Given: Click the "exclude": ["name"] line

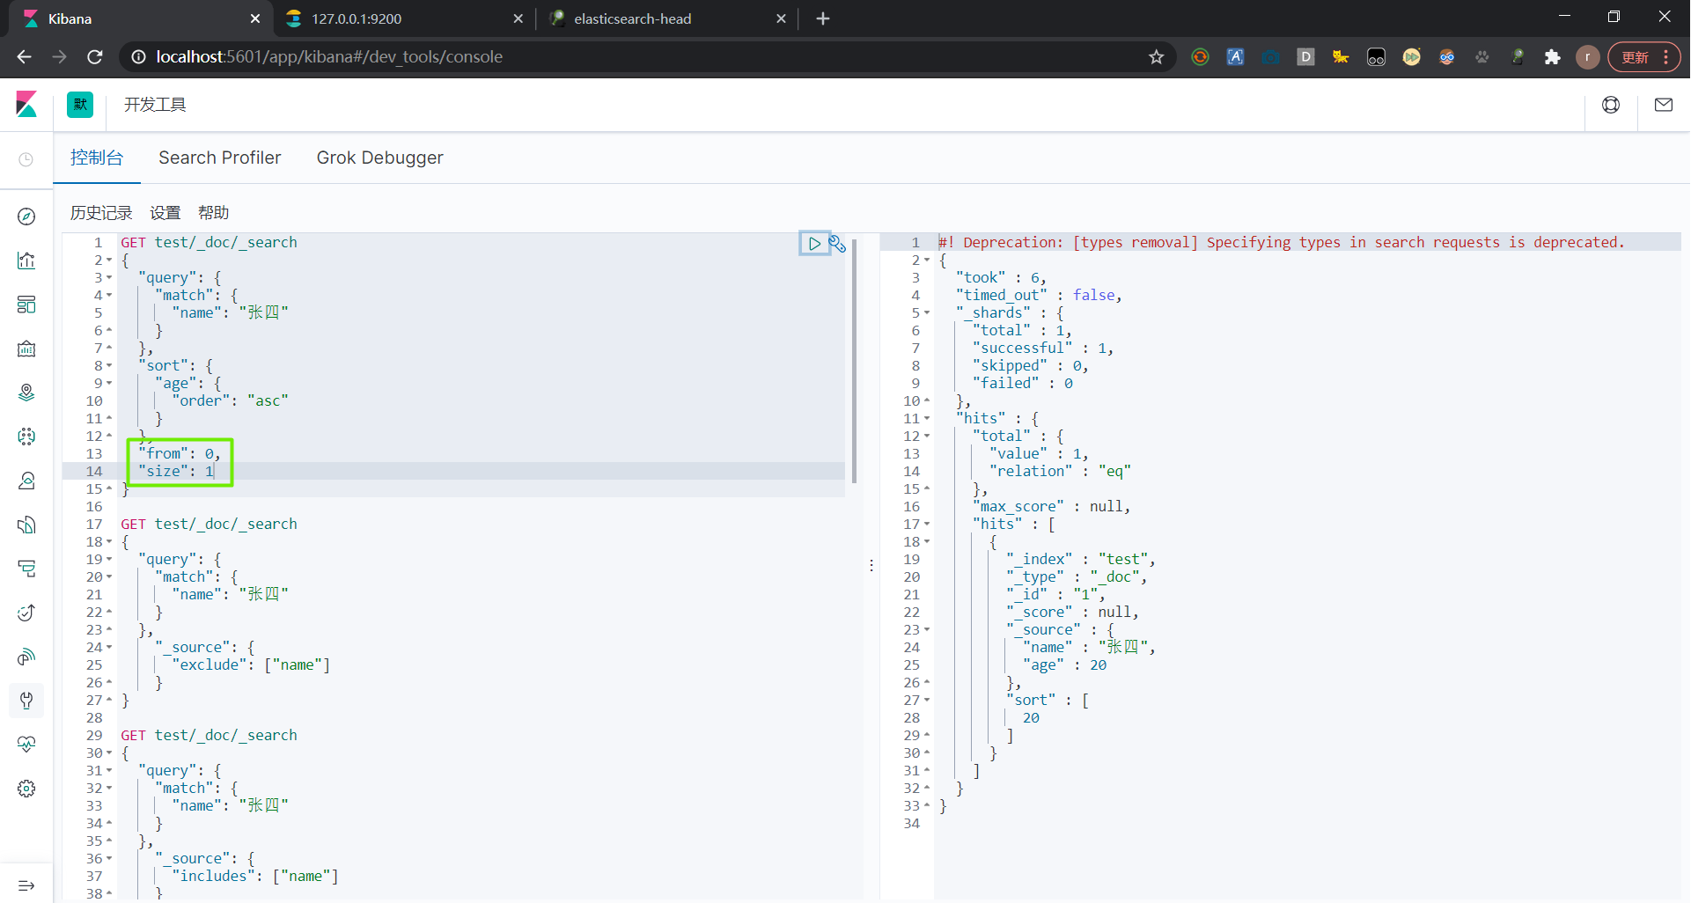Looking at the screenshot, I should point(252,664).
